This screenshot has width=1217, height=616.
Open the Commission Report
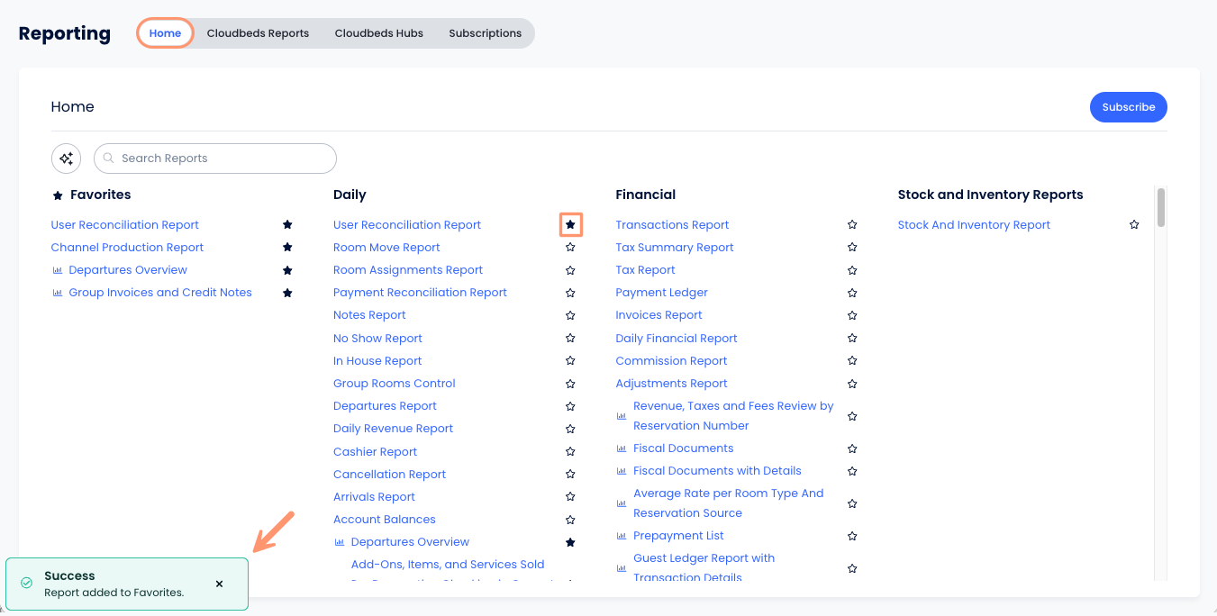(x=671, y=361)
